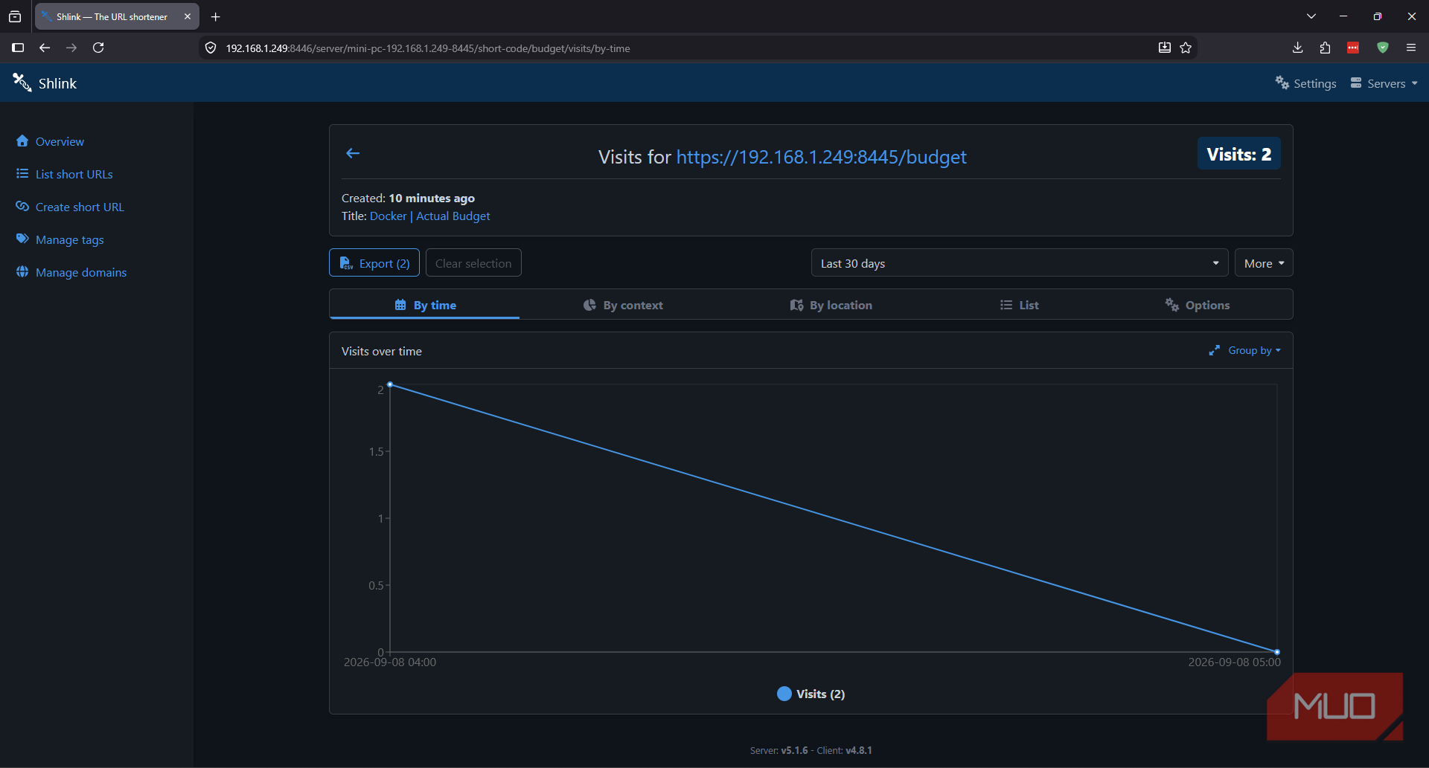Viewport: 1429px width, 768px height.
Task: Switch to the By time tab
Action: pos(424,305)
